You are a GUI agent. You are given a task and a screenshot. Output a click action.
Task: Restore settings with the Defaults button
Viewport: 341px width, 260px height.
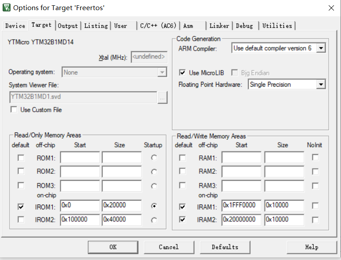pyautogui.click(x=225, y=247)
